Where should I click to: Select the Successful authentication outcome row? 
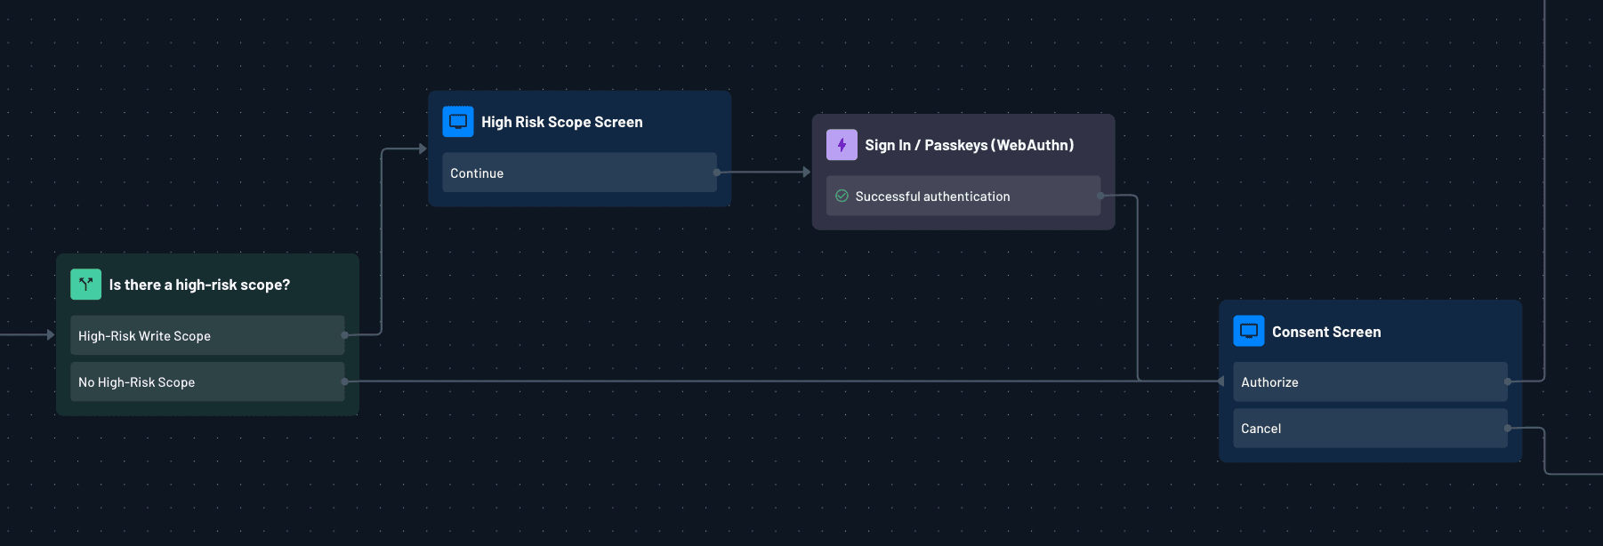(963, 197)
